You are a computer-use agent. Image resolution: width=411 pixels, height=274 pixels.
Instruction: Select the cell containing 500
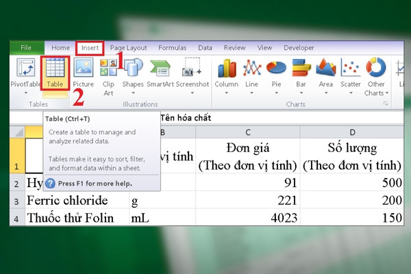(x=352, y=182)
